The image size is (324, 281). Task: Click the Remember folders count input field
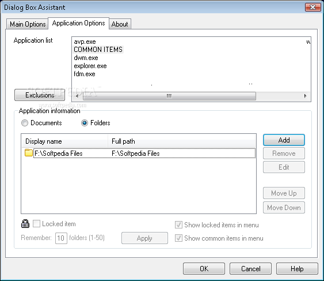click(x=61, y=238)
